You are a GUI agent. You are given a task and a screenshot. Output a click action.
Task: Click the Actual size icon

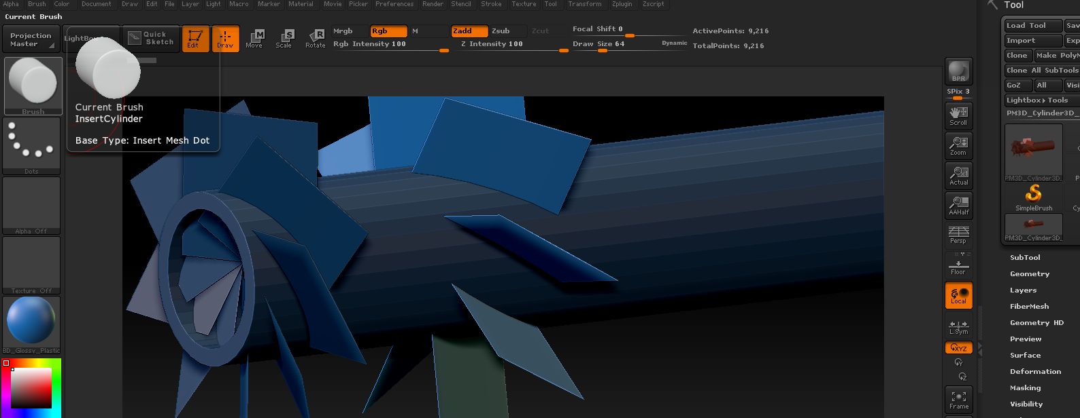(958, 176)
